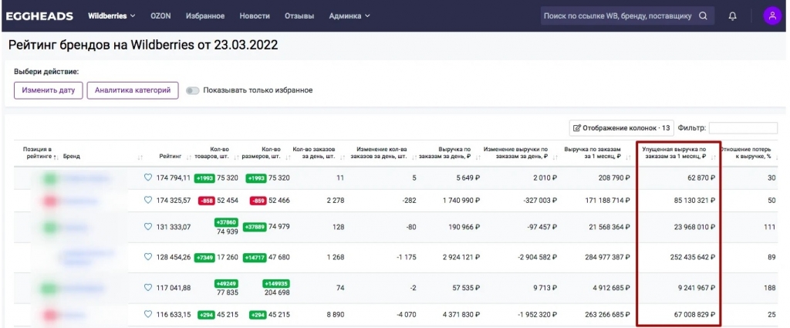
Task: Click the +49249 goods change badge
Action: [226, 283]
